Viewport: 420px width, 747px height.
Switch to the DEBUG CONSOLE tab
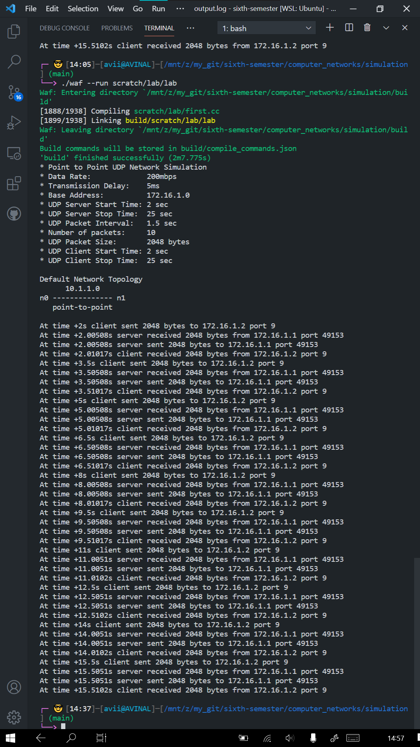65,28
